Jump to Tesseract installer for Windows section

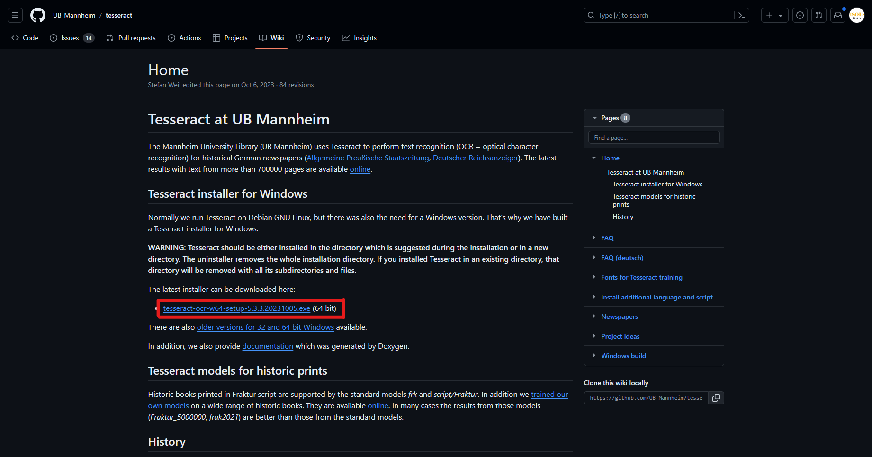pos(657,184)
